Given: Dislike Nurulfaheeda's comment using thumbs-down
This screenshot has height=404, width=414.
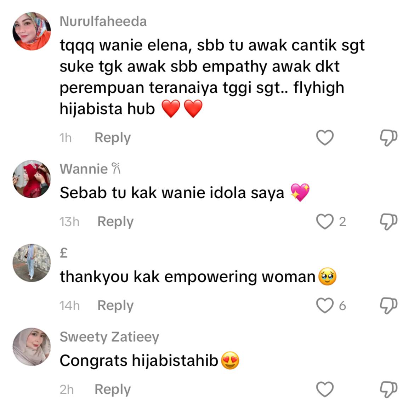Looking at the screenshot, I should pos(389,138).
